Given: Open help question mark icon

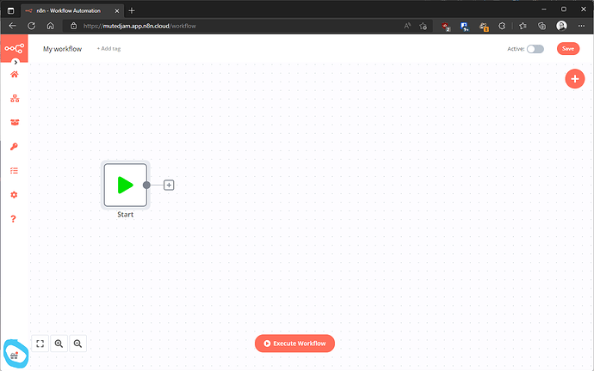Looking at the screenshot, I should coord(13,219).
